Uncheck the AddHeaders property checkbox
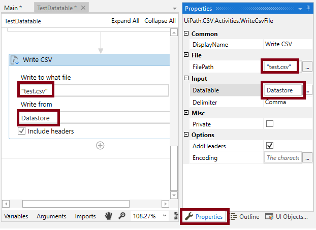 click(270, 146)
